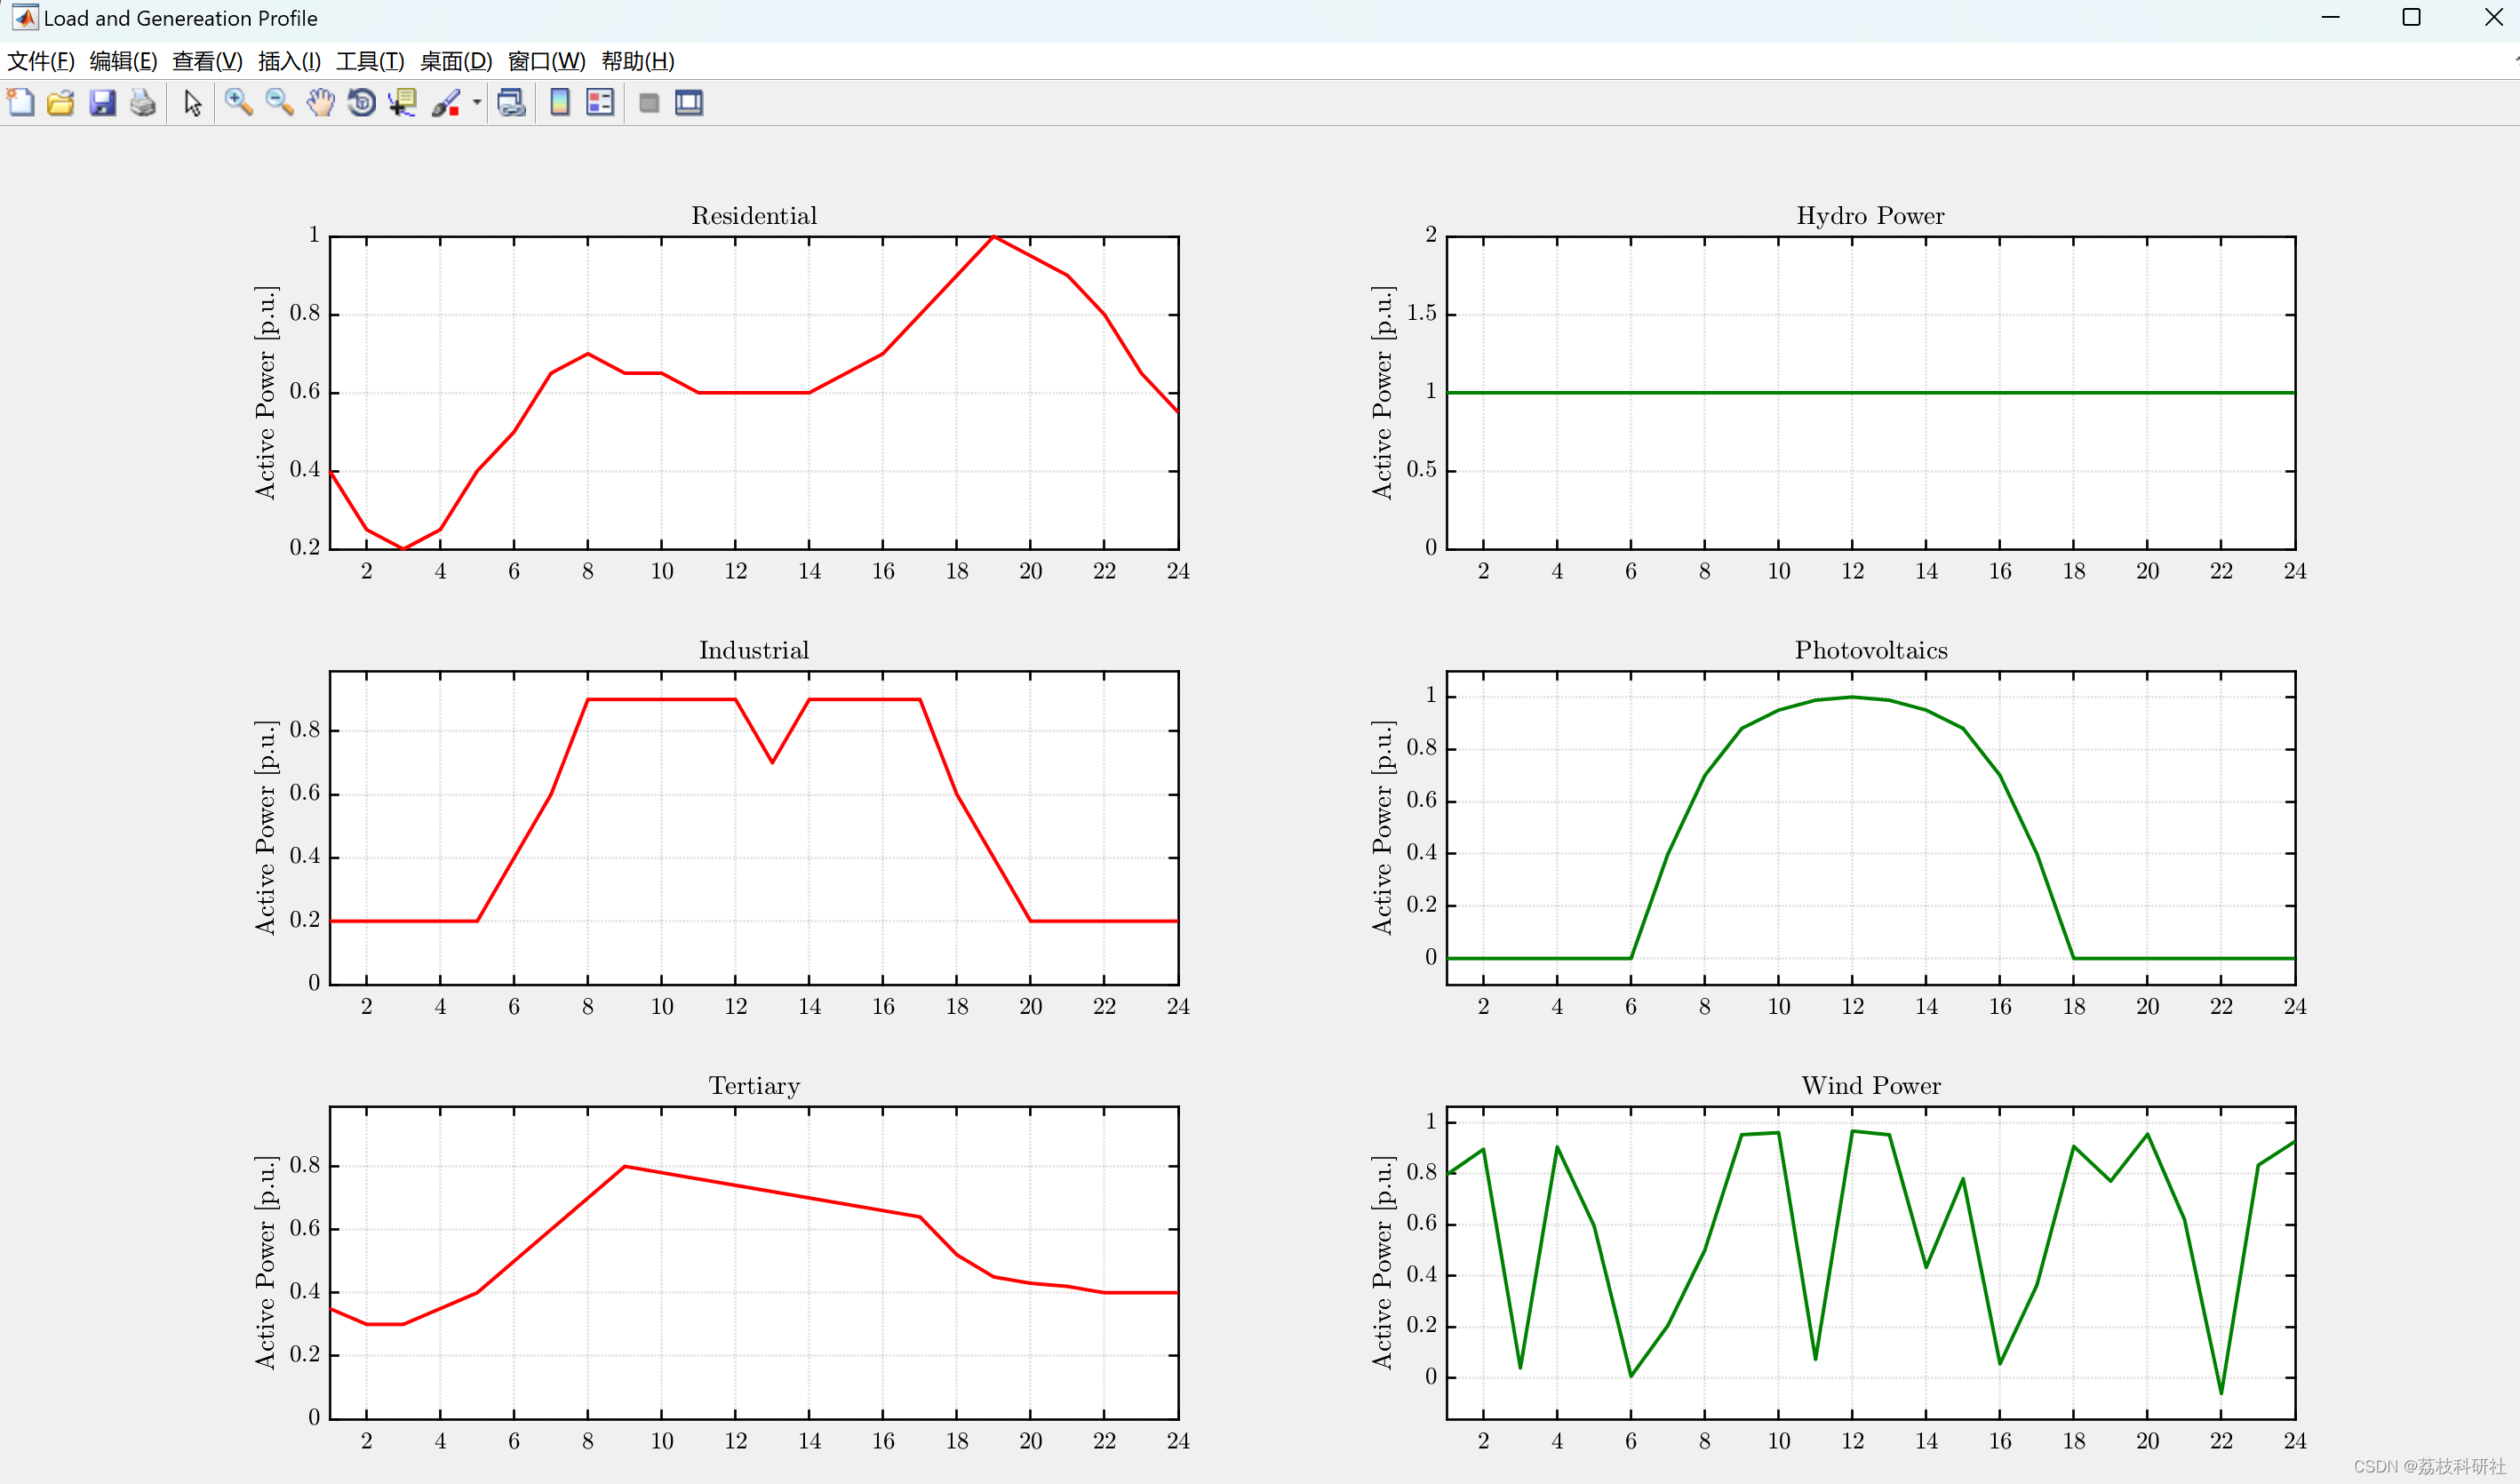
Task: Show plot tools and dock the figure
Action: tap(688, 102)
